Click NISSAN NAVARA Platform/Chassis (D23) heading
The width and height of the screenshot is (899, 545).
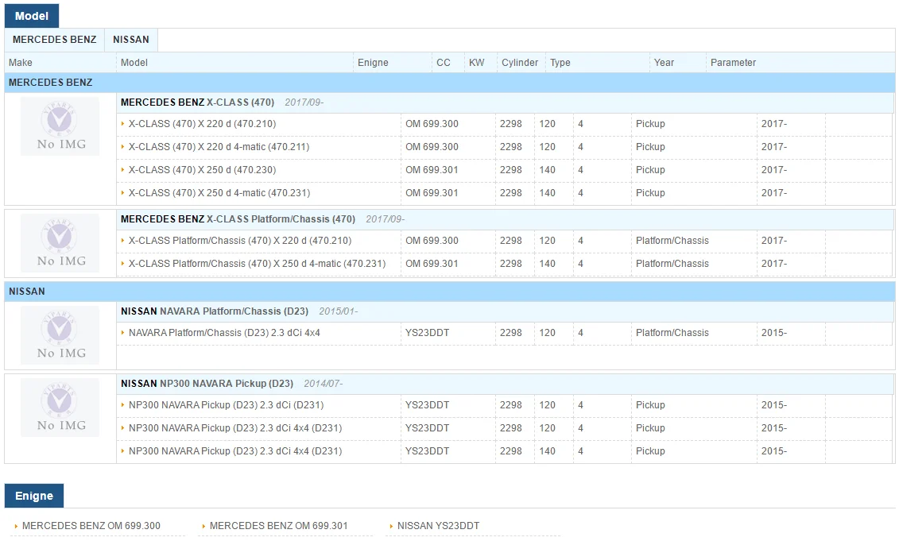tap(215, 311)
